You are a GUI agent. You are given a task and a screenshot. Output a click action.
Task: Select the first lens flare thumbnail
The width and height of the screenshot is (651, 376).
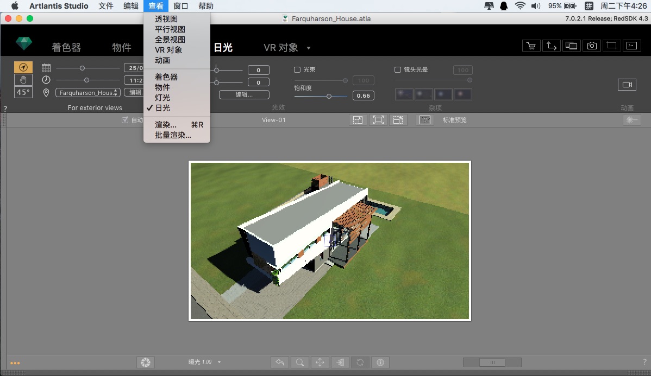404,94
